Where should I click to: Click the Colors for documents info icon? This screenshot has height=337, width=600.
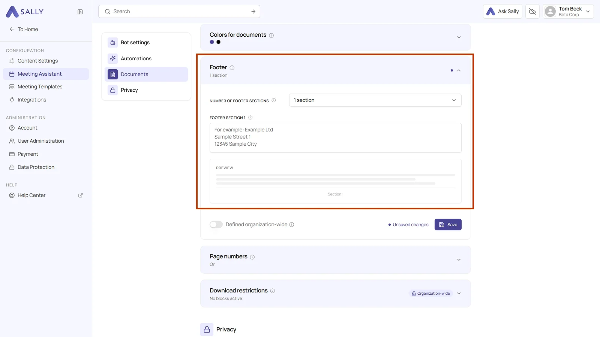coord(271,36)
